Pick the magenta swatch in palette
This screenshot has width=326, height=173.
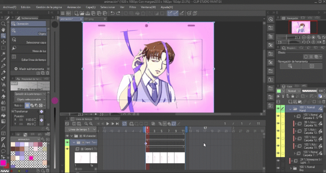click(31, 158)
